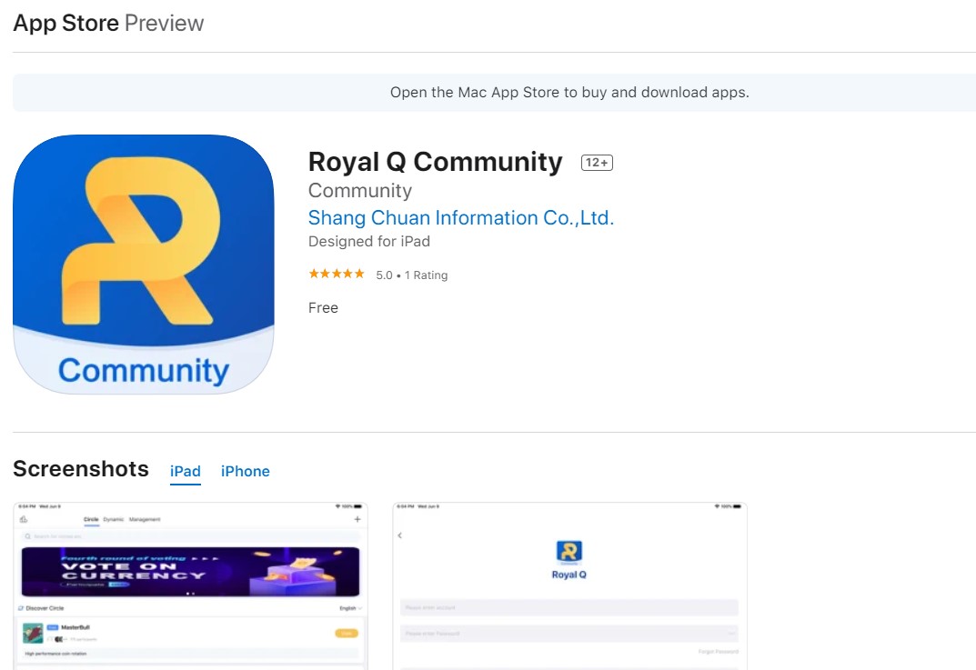Click the 'Royal Q Community' title
Viewport: 976px width, 670px height.
tap(435, 162)
